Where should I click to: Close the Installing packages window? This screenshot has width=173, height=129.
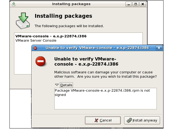point(143,4)
